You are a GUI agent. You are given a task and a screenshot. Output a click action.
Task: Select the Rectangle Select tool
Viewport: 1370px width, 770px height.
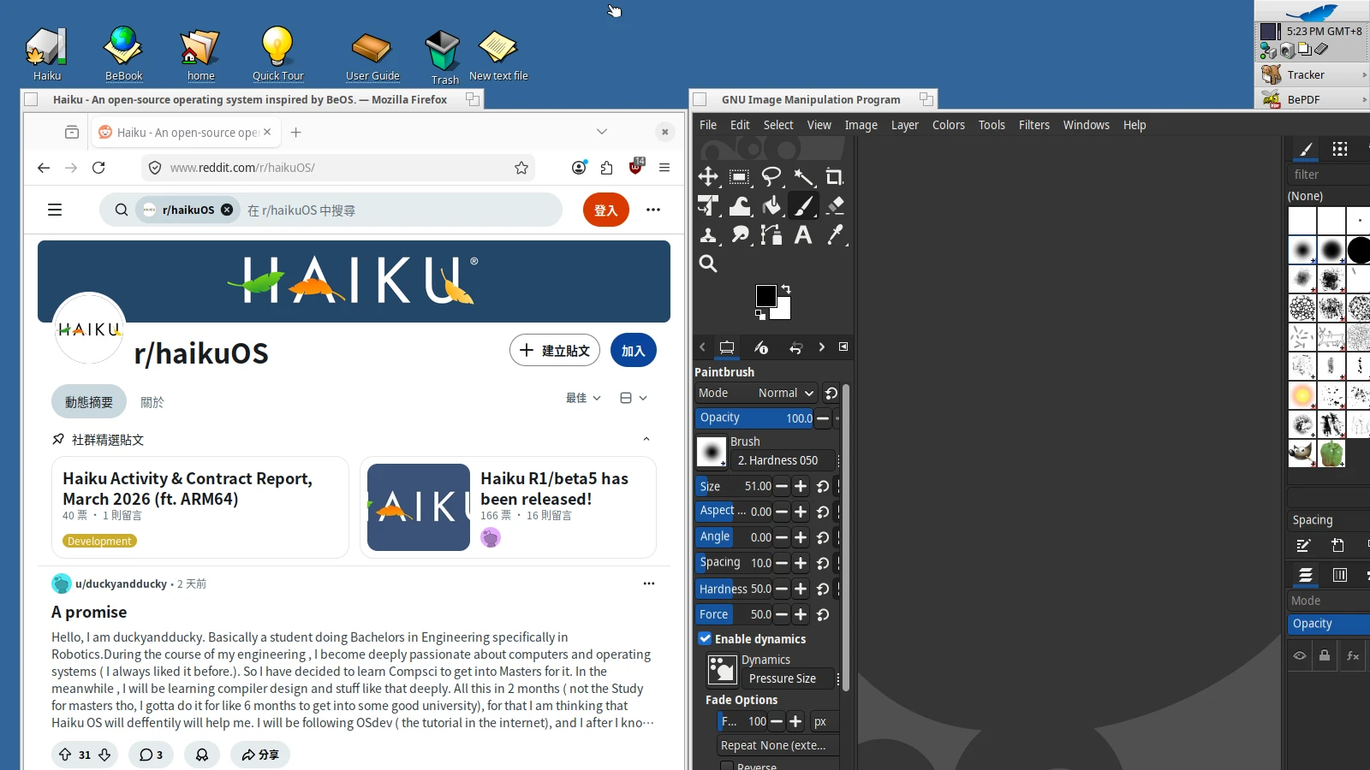(x=739, y=177)
